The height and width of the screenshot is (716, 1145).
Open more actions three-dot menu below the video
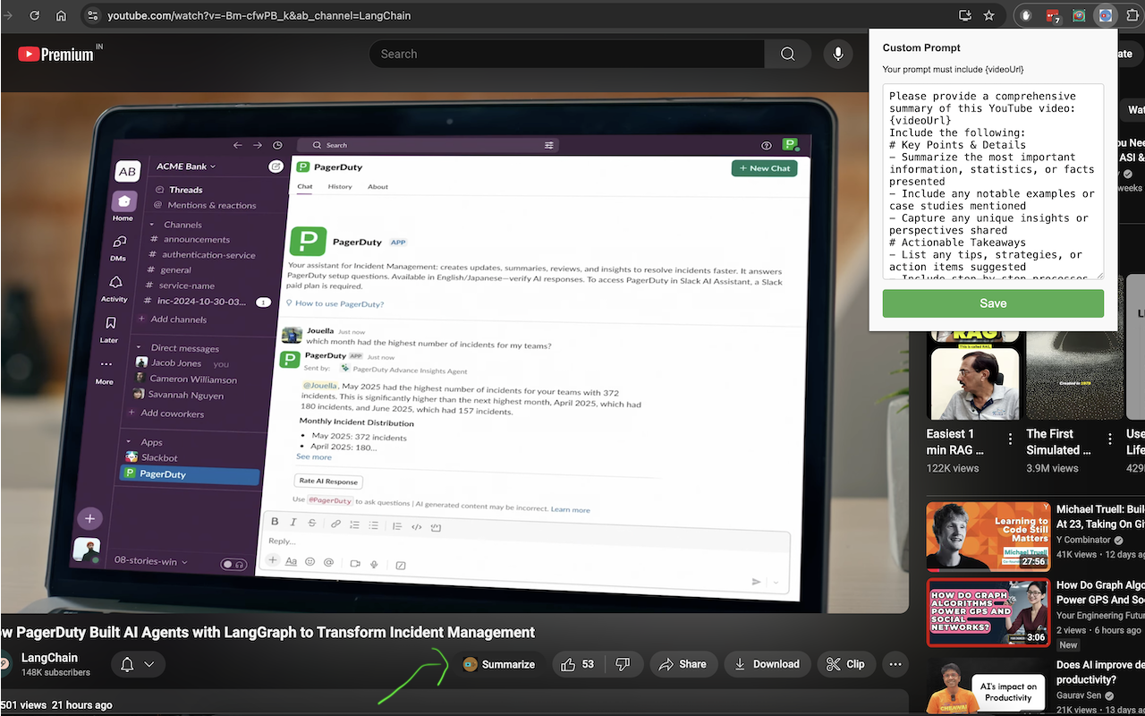(x=895, y=664)
